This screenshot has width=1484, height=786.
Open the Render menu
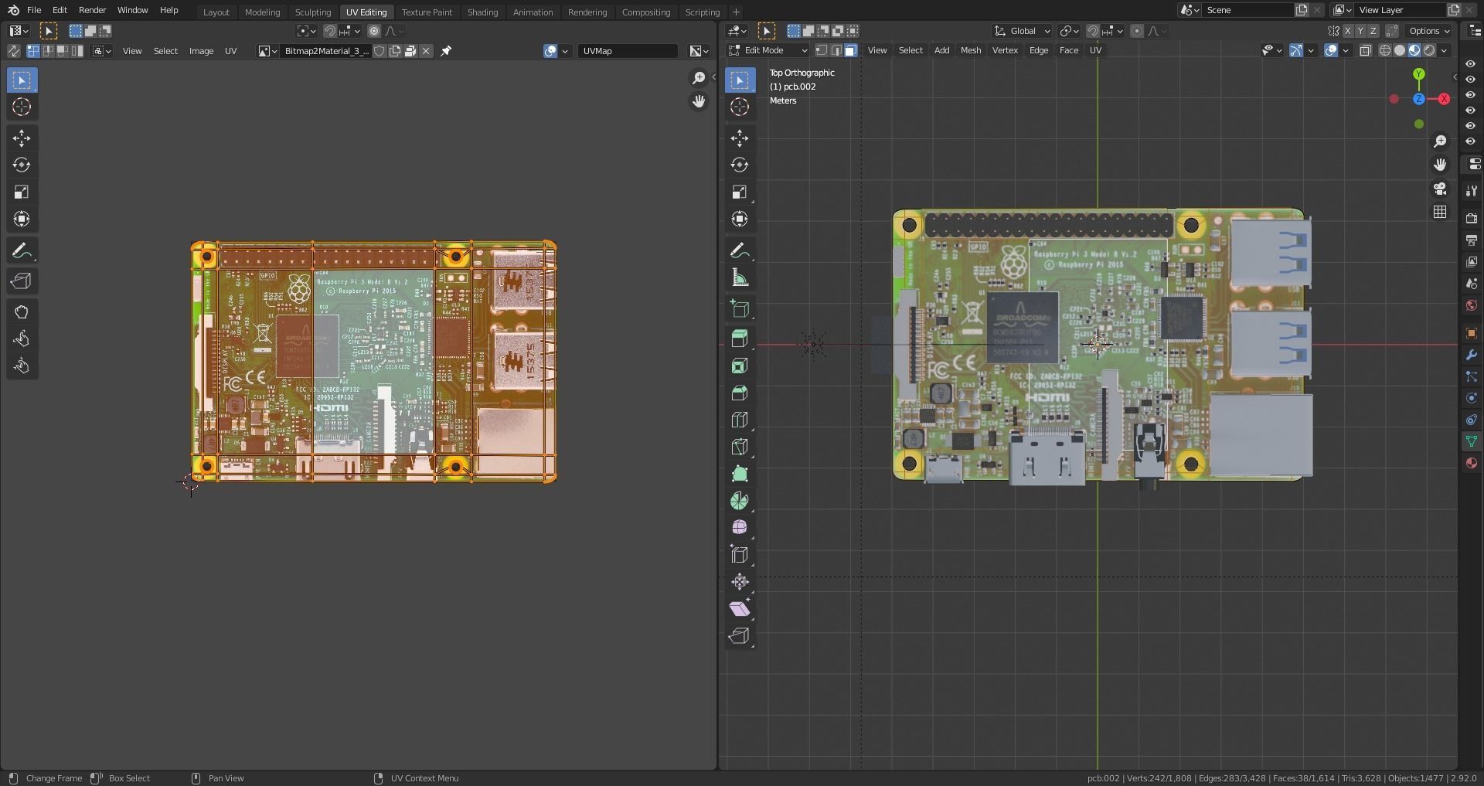(92, 10)
